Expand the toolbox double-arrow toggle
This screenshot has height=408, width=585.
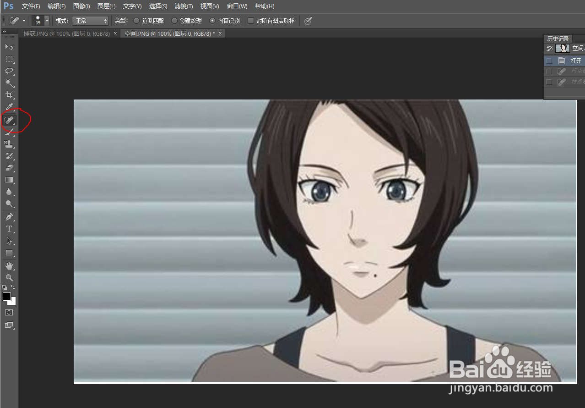tap(5, 32)
